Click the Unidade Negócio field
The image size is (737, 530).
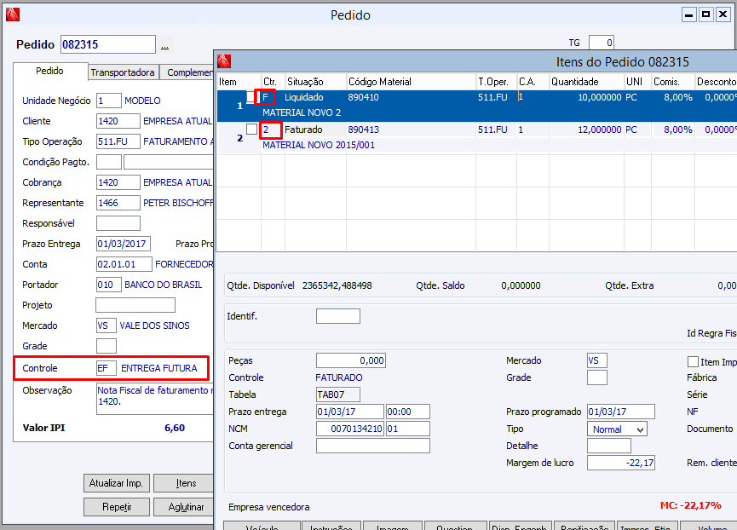click(x=108, y=101)
